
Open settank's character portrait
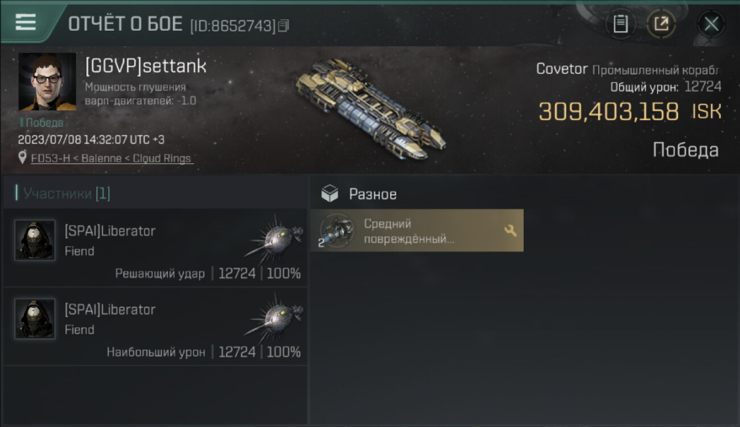[x=47, y=81]
